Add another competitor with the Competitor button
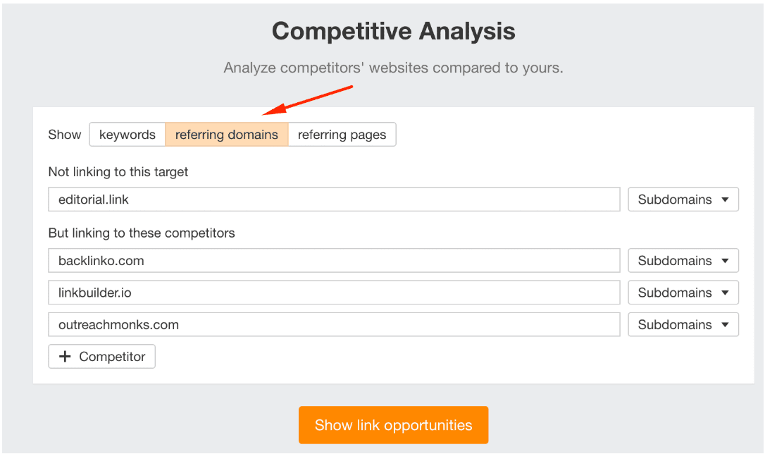The image size is (765, 454). pos(101,356)
